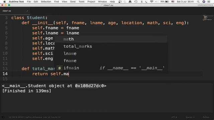
Task: Click line number 3 in gutter
Action: tap(6, 18)
